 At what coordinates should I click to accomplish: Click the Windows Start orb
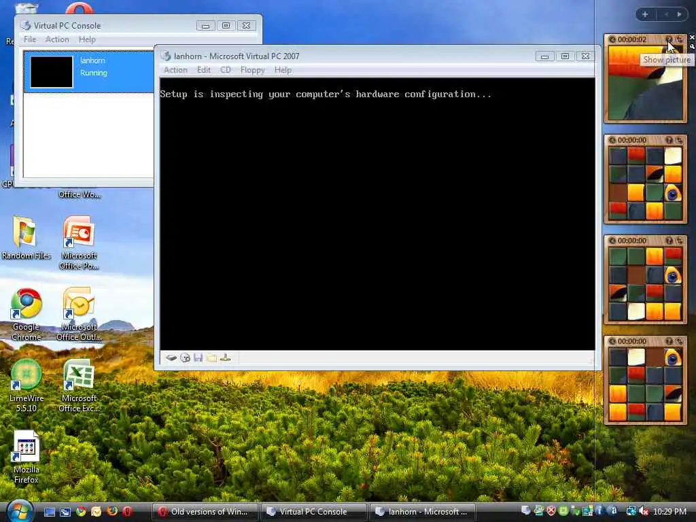pyautogui.click(x=20, y=511)
